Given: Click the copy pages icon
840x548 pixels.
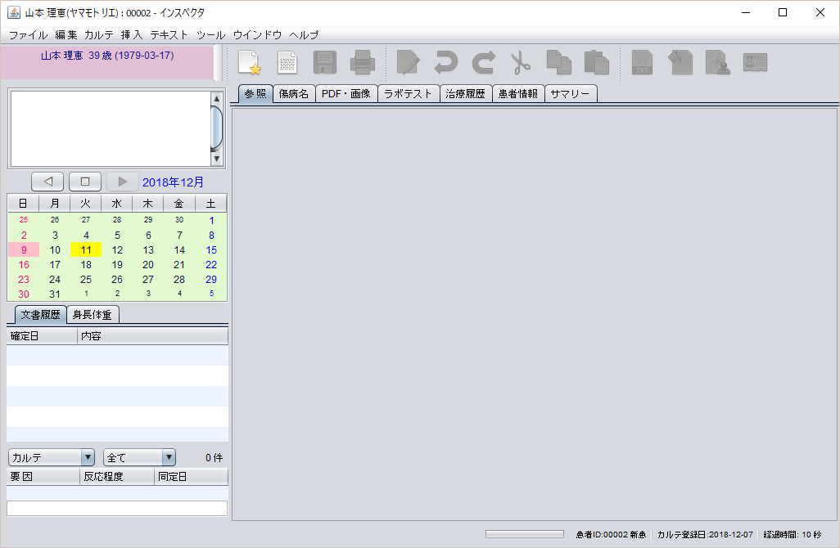Looking at the screenshot, I should [558, 63].
